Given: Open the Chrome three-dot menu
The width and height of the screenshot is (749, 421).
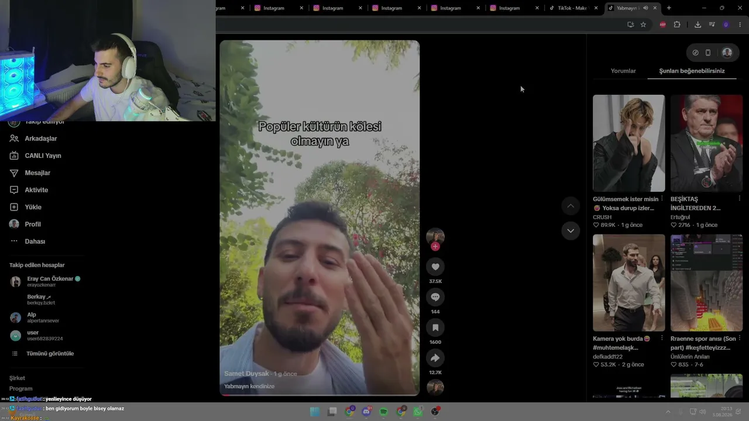Looking at the screenshot, I should (740, 25).
